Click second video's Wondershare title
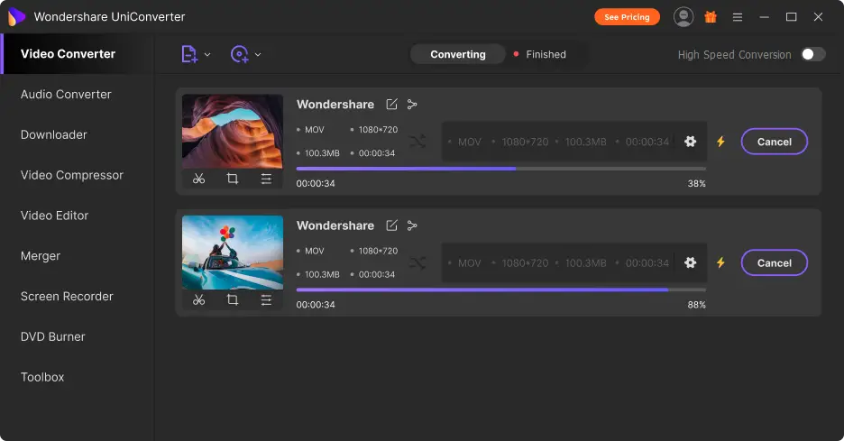The height and width of the screenshot is (441, 844). click(x=335, y=225)
